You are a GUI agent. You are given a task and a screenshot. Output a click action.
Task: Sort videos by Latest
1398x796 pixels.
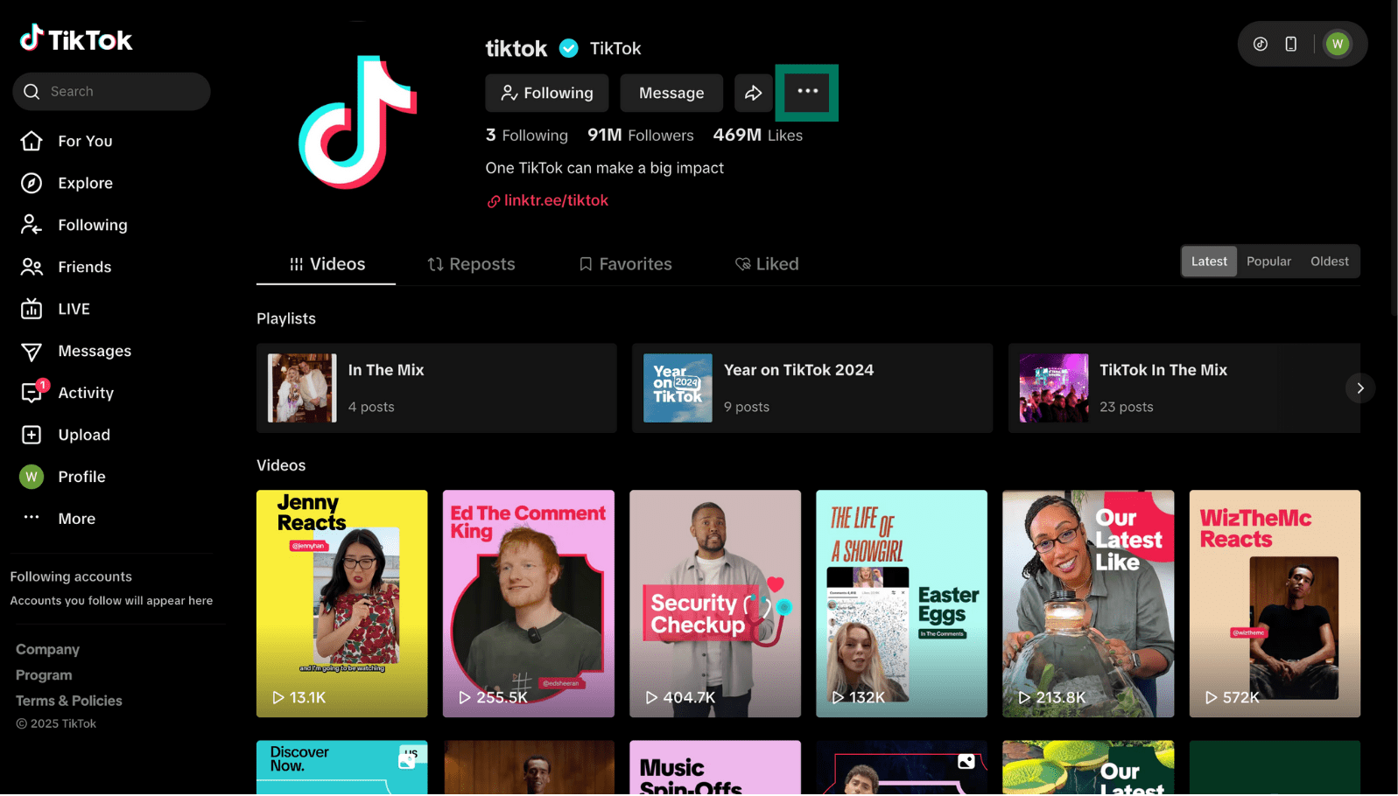click(x=1209, y=262)
